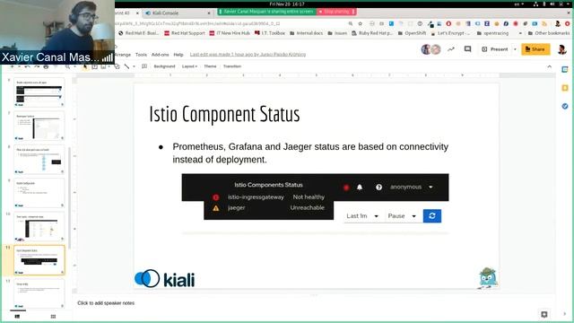This screenshot has height=323, width=574.
Task: Open the Other bookmarks folder
Action: 548,33
